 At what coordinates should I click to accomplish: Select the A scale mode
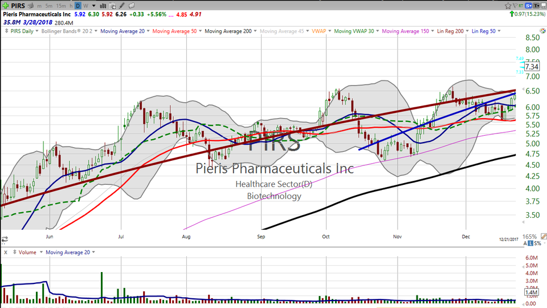[x=524, y=243]
